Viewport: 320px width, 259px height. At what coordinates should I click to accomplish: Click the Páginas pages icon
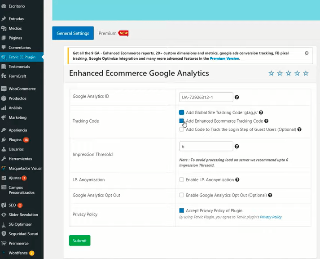pyautogui.click(x=4, y=38)
